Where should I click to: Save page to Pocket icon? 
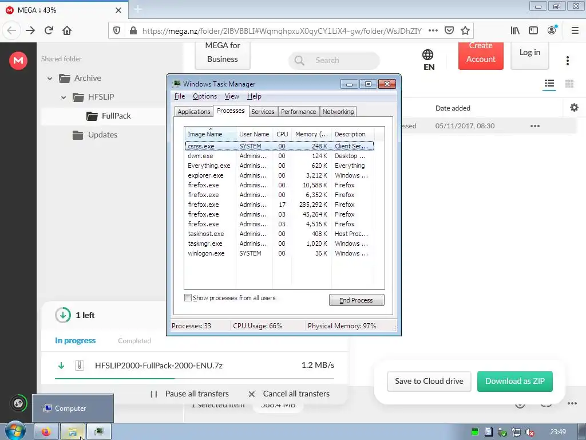point(449,30)
